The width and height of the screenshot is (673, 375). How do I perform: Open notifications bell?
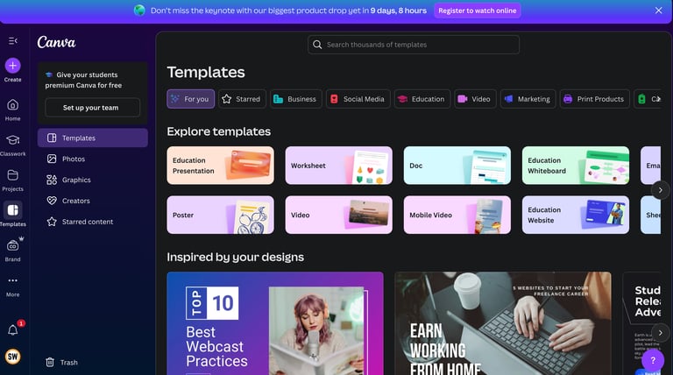13,330
